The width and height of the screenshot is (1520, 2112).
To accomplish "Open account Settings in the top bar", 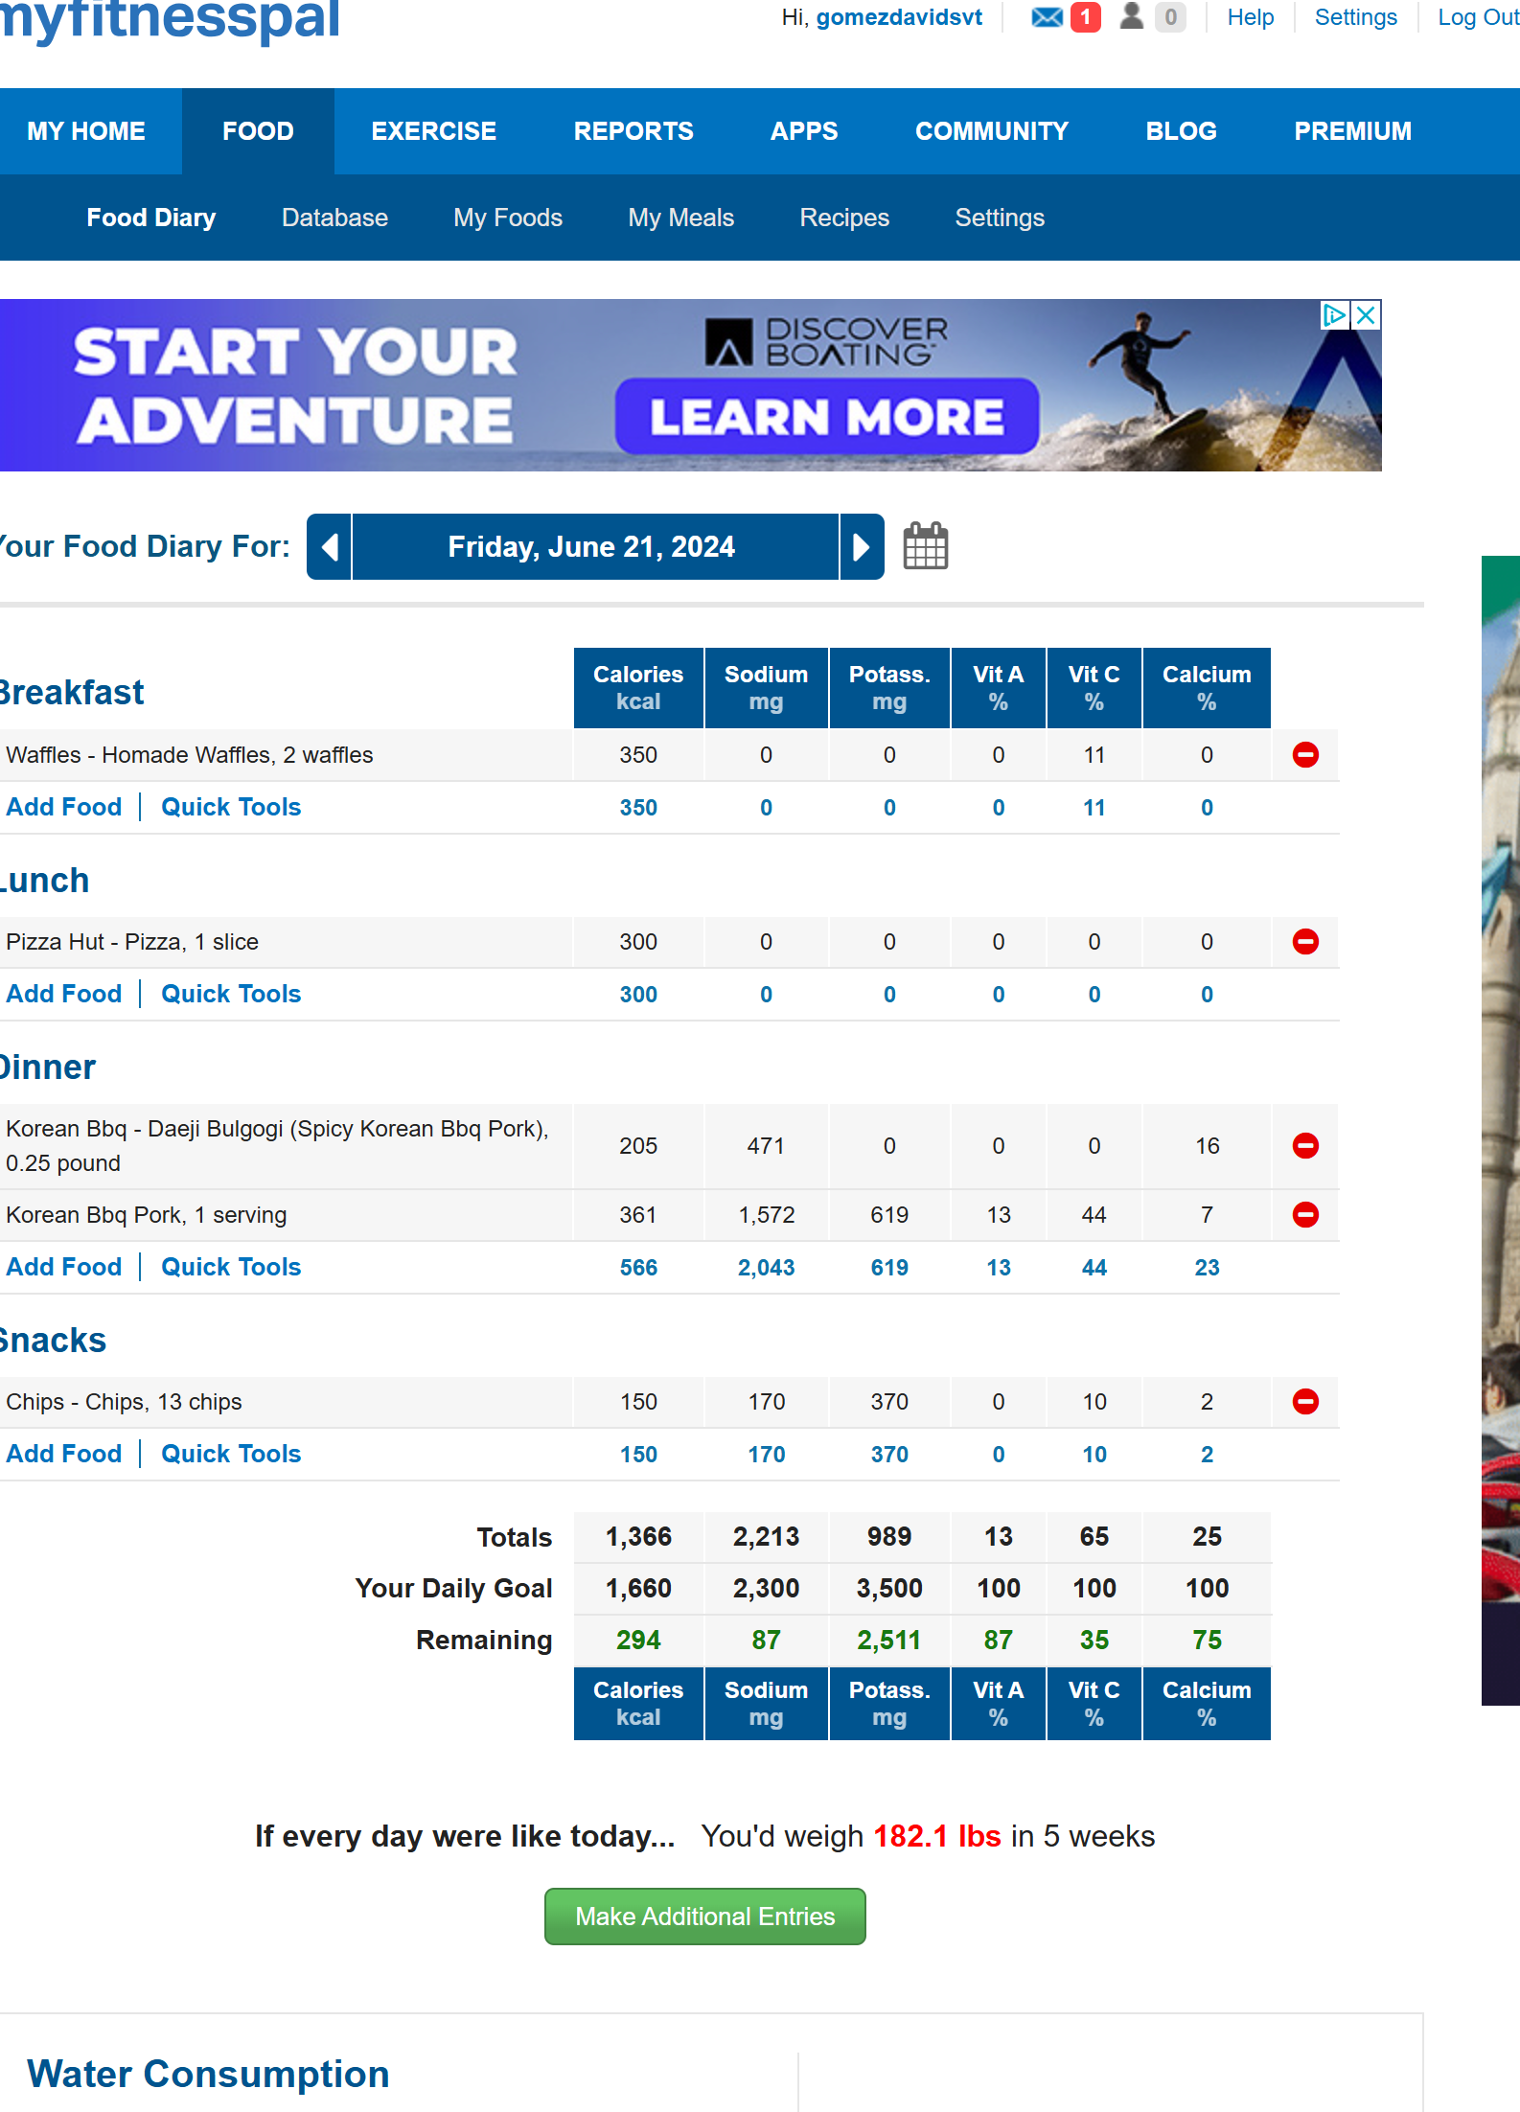I will (1356, 17).
